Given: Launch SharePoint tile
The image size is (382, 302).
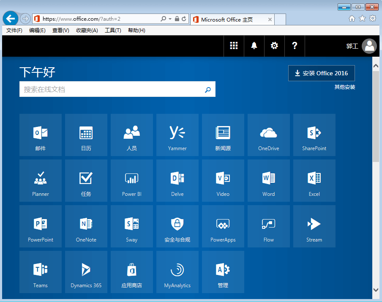Looking at the screenshot, I should pos(314,135).
